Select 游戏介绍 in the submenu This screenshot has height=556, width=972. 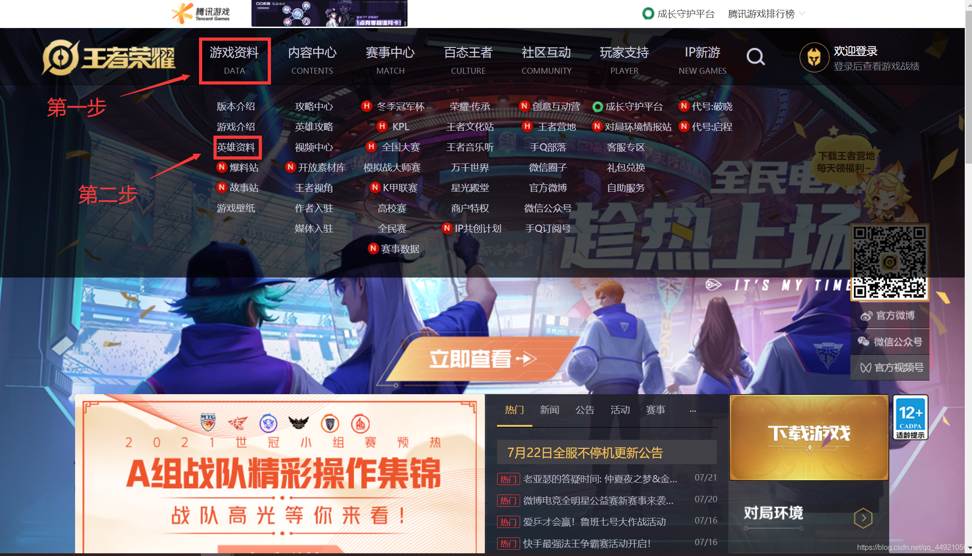pos(236,127)
